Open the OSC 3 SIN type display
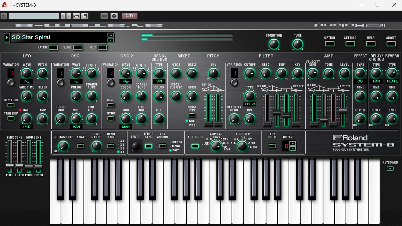The width and height of the screenshot is (402, 226). coord(159,81)
